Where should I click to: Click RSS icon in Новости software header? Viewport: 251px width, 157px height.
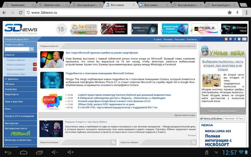[194, 142]
